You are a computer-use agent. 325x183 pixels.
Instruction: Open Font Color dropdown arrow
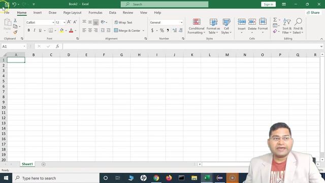(x=76, y=30)
